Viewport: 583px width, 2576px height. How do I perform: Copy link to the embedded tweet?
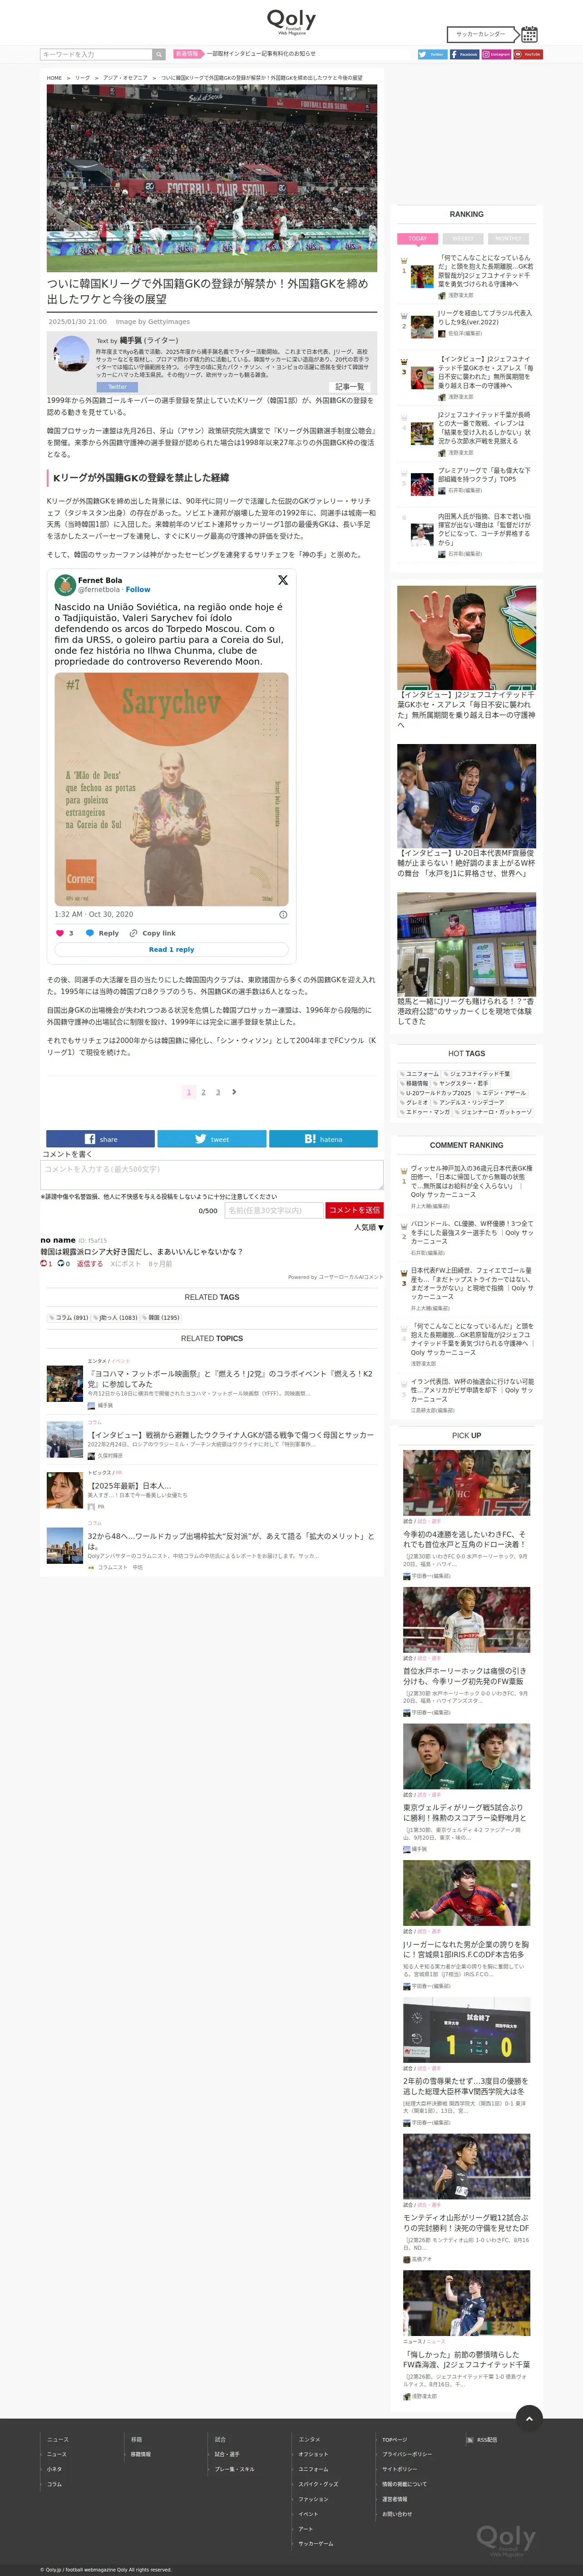152,933
